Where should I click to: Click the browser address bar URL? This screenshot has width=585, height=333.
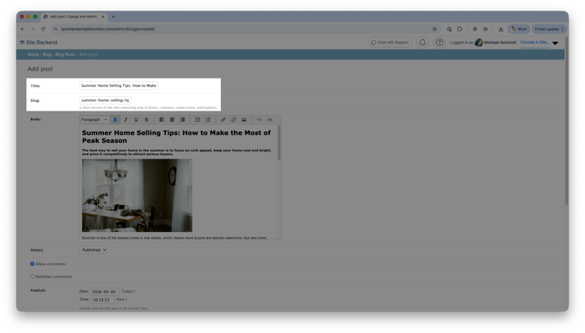(107, 29)
